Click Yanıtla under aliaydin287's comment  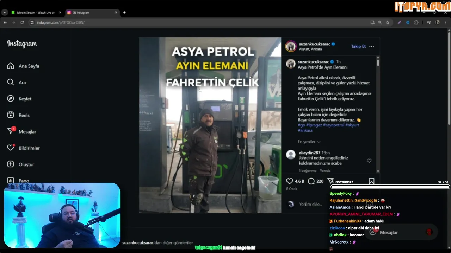(x=325, y=171)
